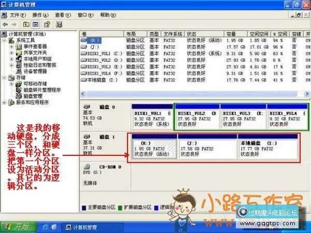Sort by the 空闲空间 column header

pos(259,34)
